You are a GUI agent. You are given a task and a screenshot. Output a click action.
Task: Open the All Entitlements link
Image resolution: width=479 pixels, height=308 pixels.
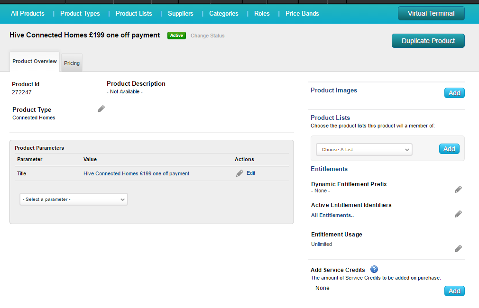[x=332, y=215]
